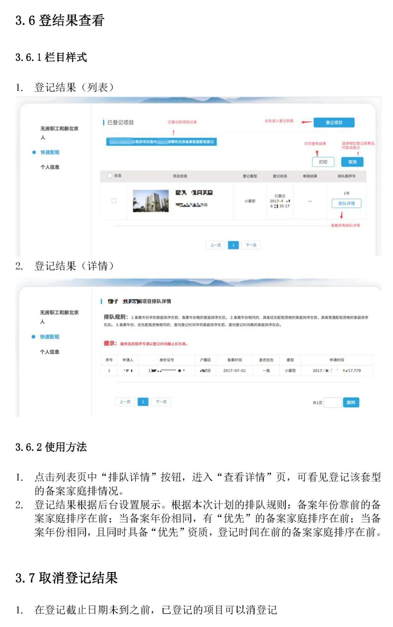The height and width of the screenshot is (627, 393).
Task: Select page 1 under registered projects list
Action: pyautogui.click(x=233, y=245)
